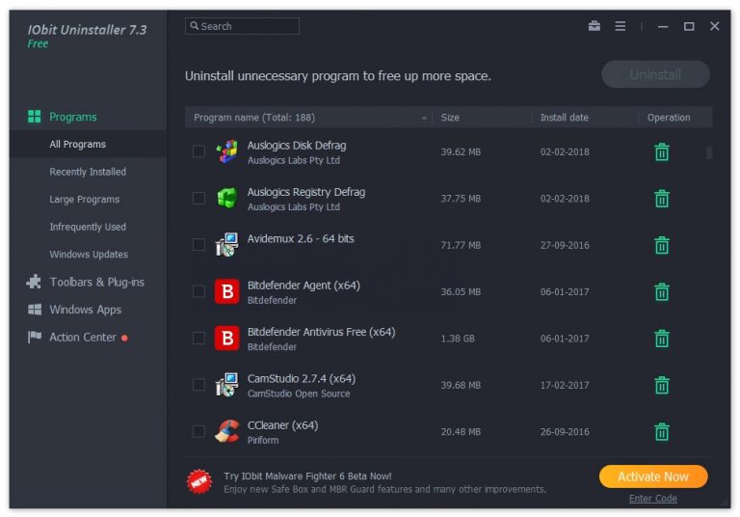Image resolution: width=740 pixels, height=517 pixels.
Task: Click the Avidemux installer icon
Action: (227, 244)
